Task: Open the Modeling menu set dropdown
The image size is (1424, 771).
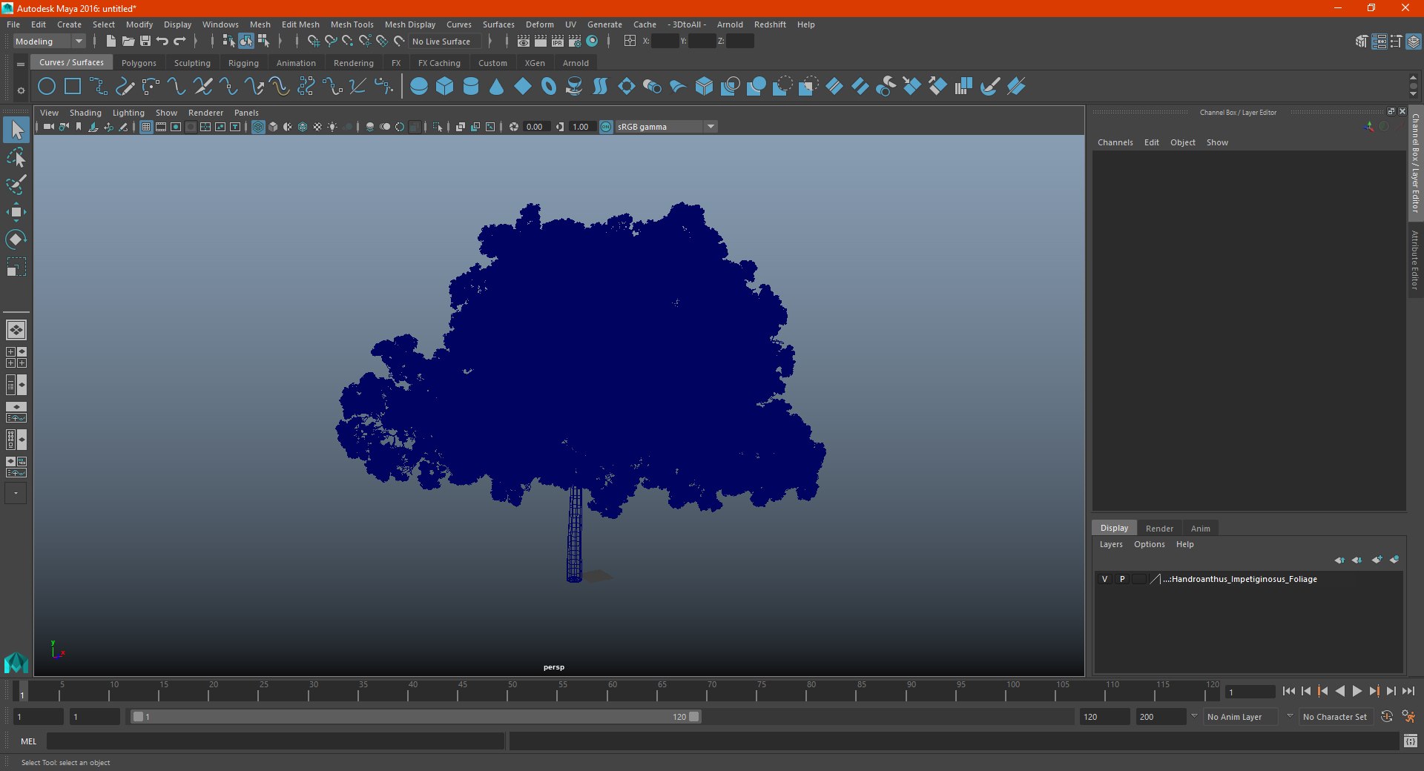Action: [x=50, y=42]
